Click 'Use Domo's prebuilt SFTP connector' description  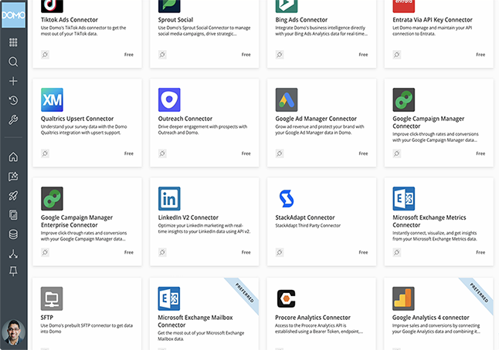coord(87,328)
